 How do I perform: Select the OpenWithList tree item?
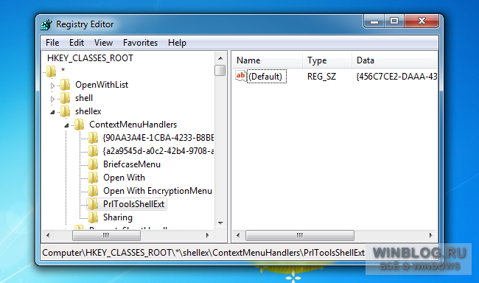tap(102, 85)
